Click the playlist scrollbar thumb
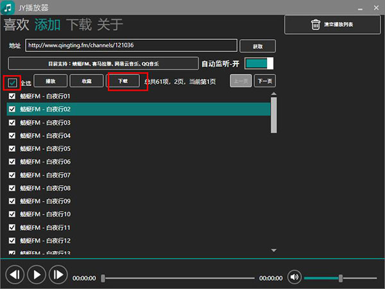 [273, 115]
